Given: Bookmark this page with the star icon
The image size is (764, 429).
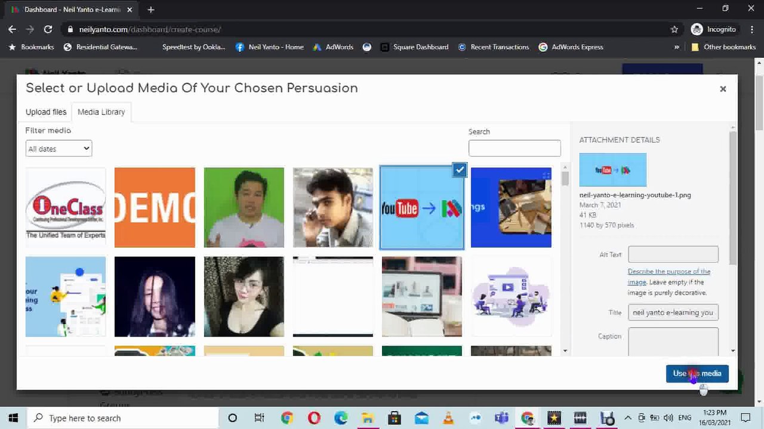Looking at the screenshot, I should pyautogui.click(x=674, y=29).
